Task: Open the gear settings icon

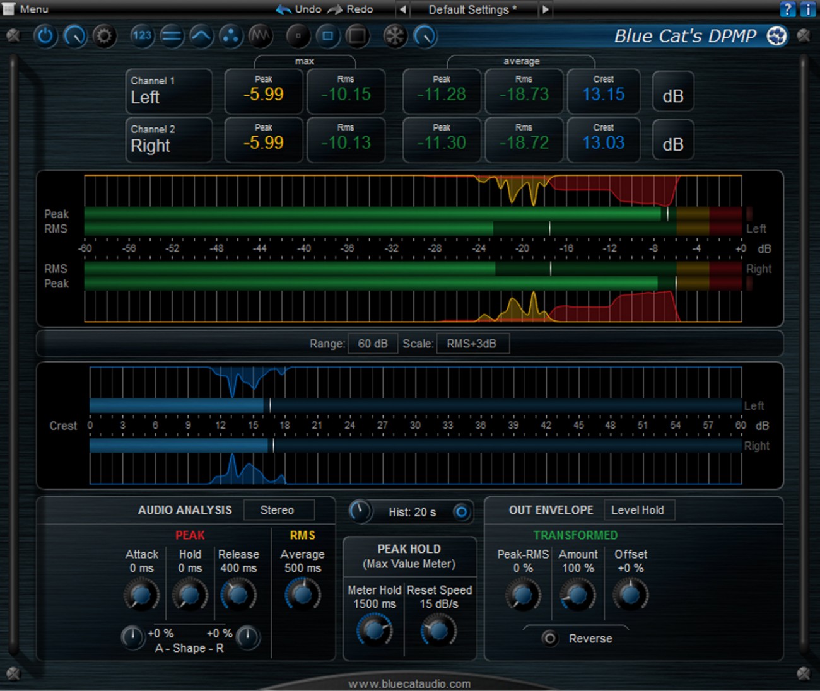Action: (x=104, y=36)
